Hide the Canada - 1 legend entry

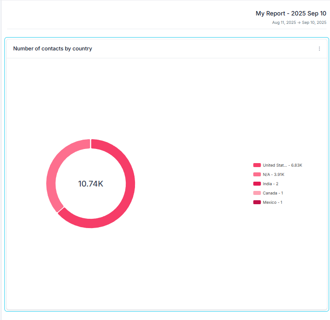tap(273, 193)
